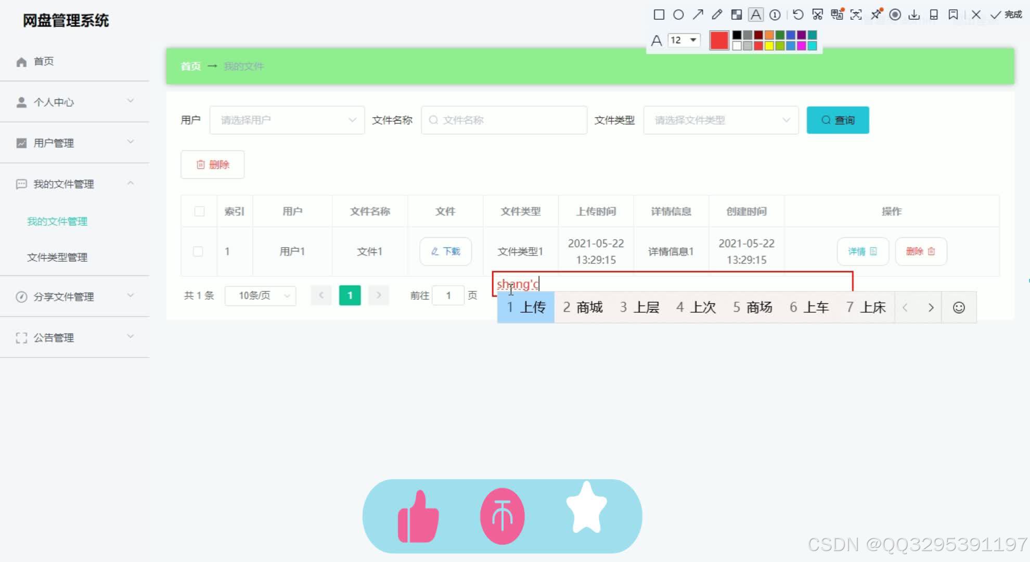
Task: Choose IME candidate 1 上传
Action: pyautogui.click(x=526, y=308)
